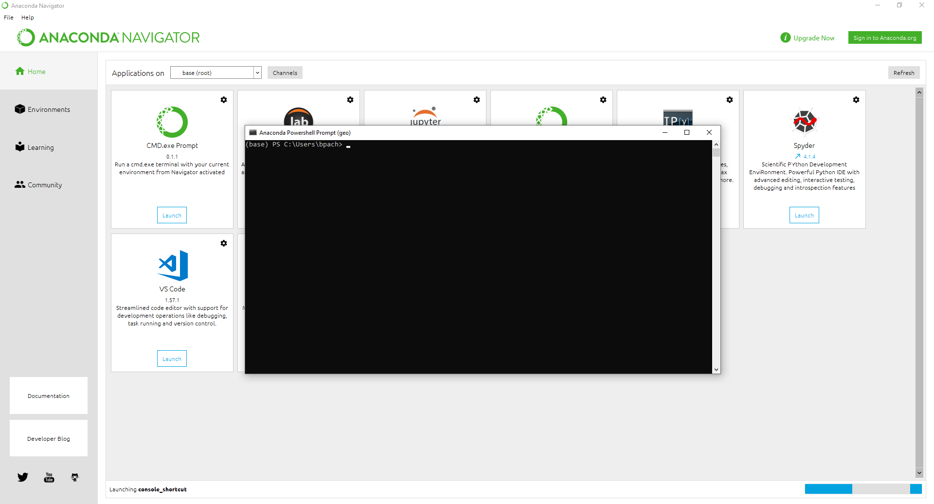Open the Help menu
The height and width of the screenshot is (504, 934).
(x=28, y=18)
